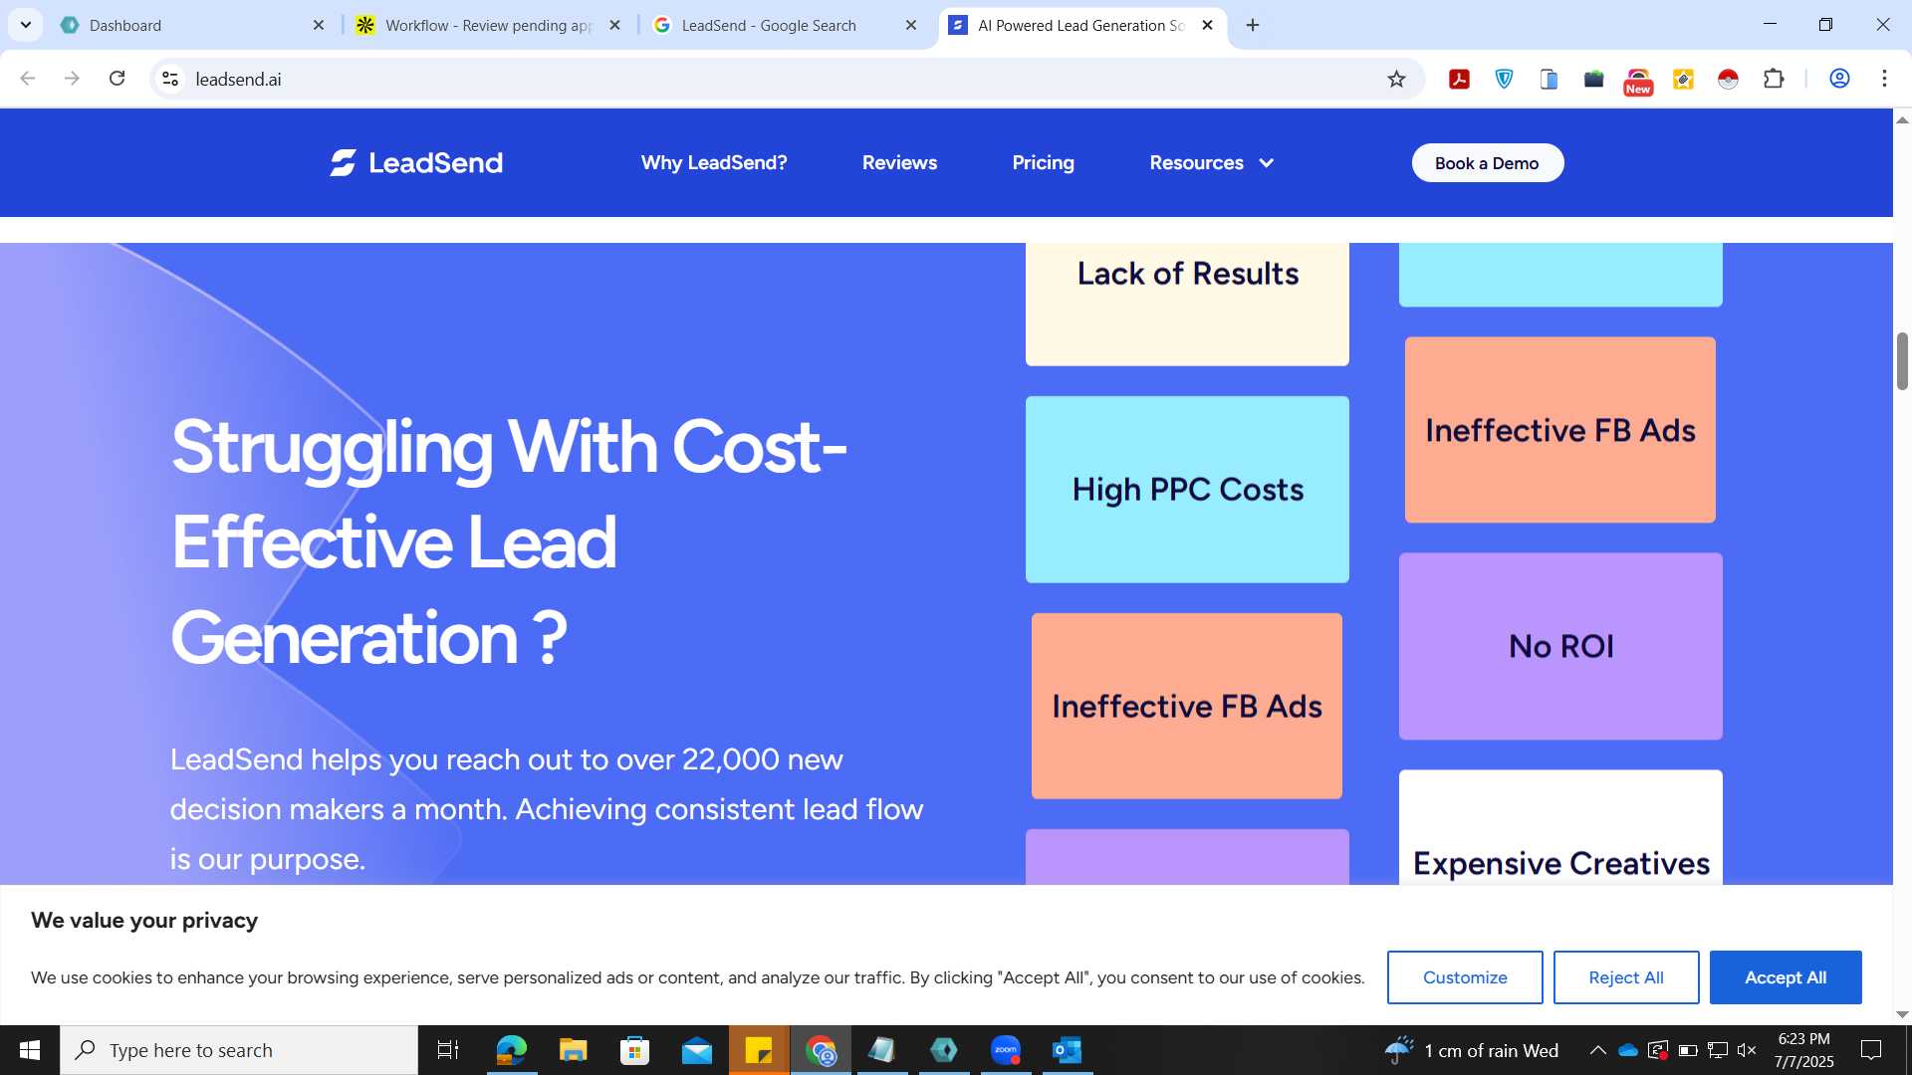The height and width of the screenshot is (1075, 1912).
Task: Open Windows Start menu
Action: (30, 1050)
